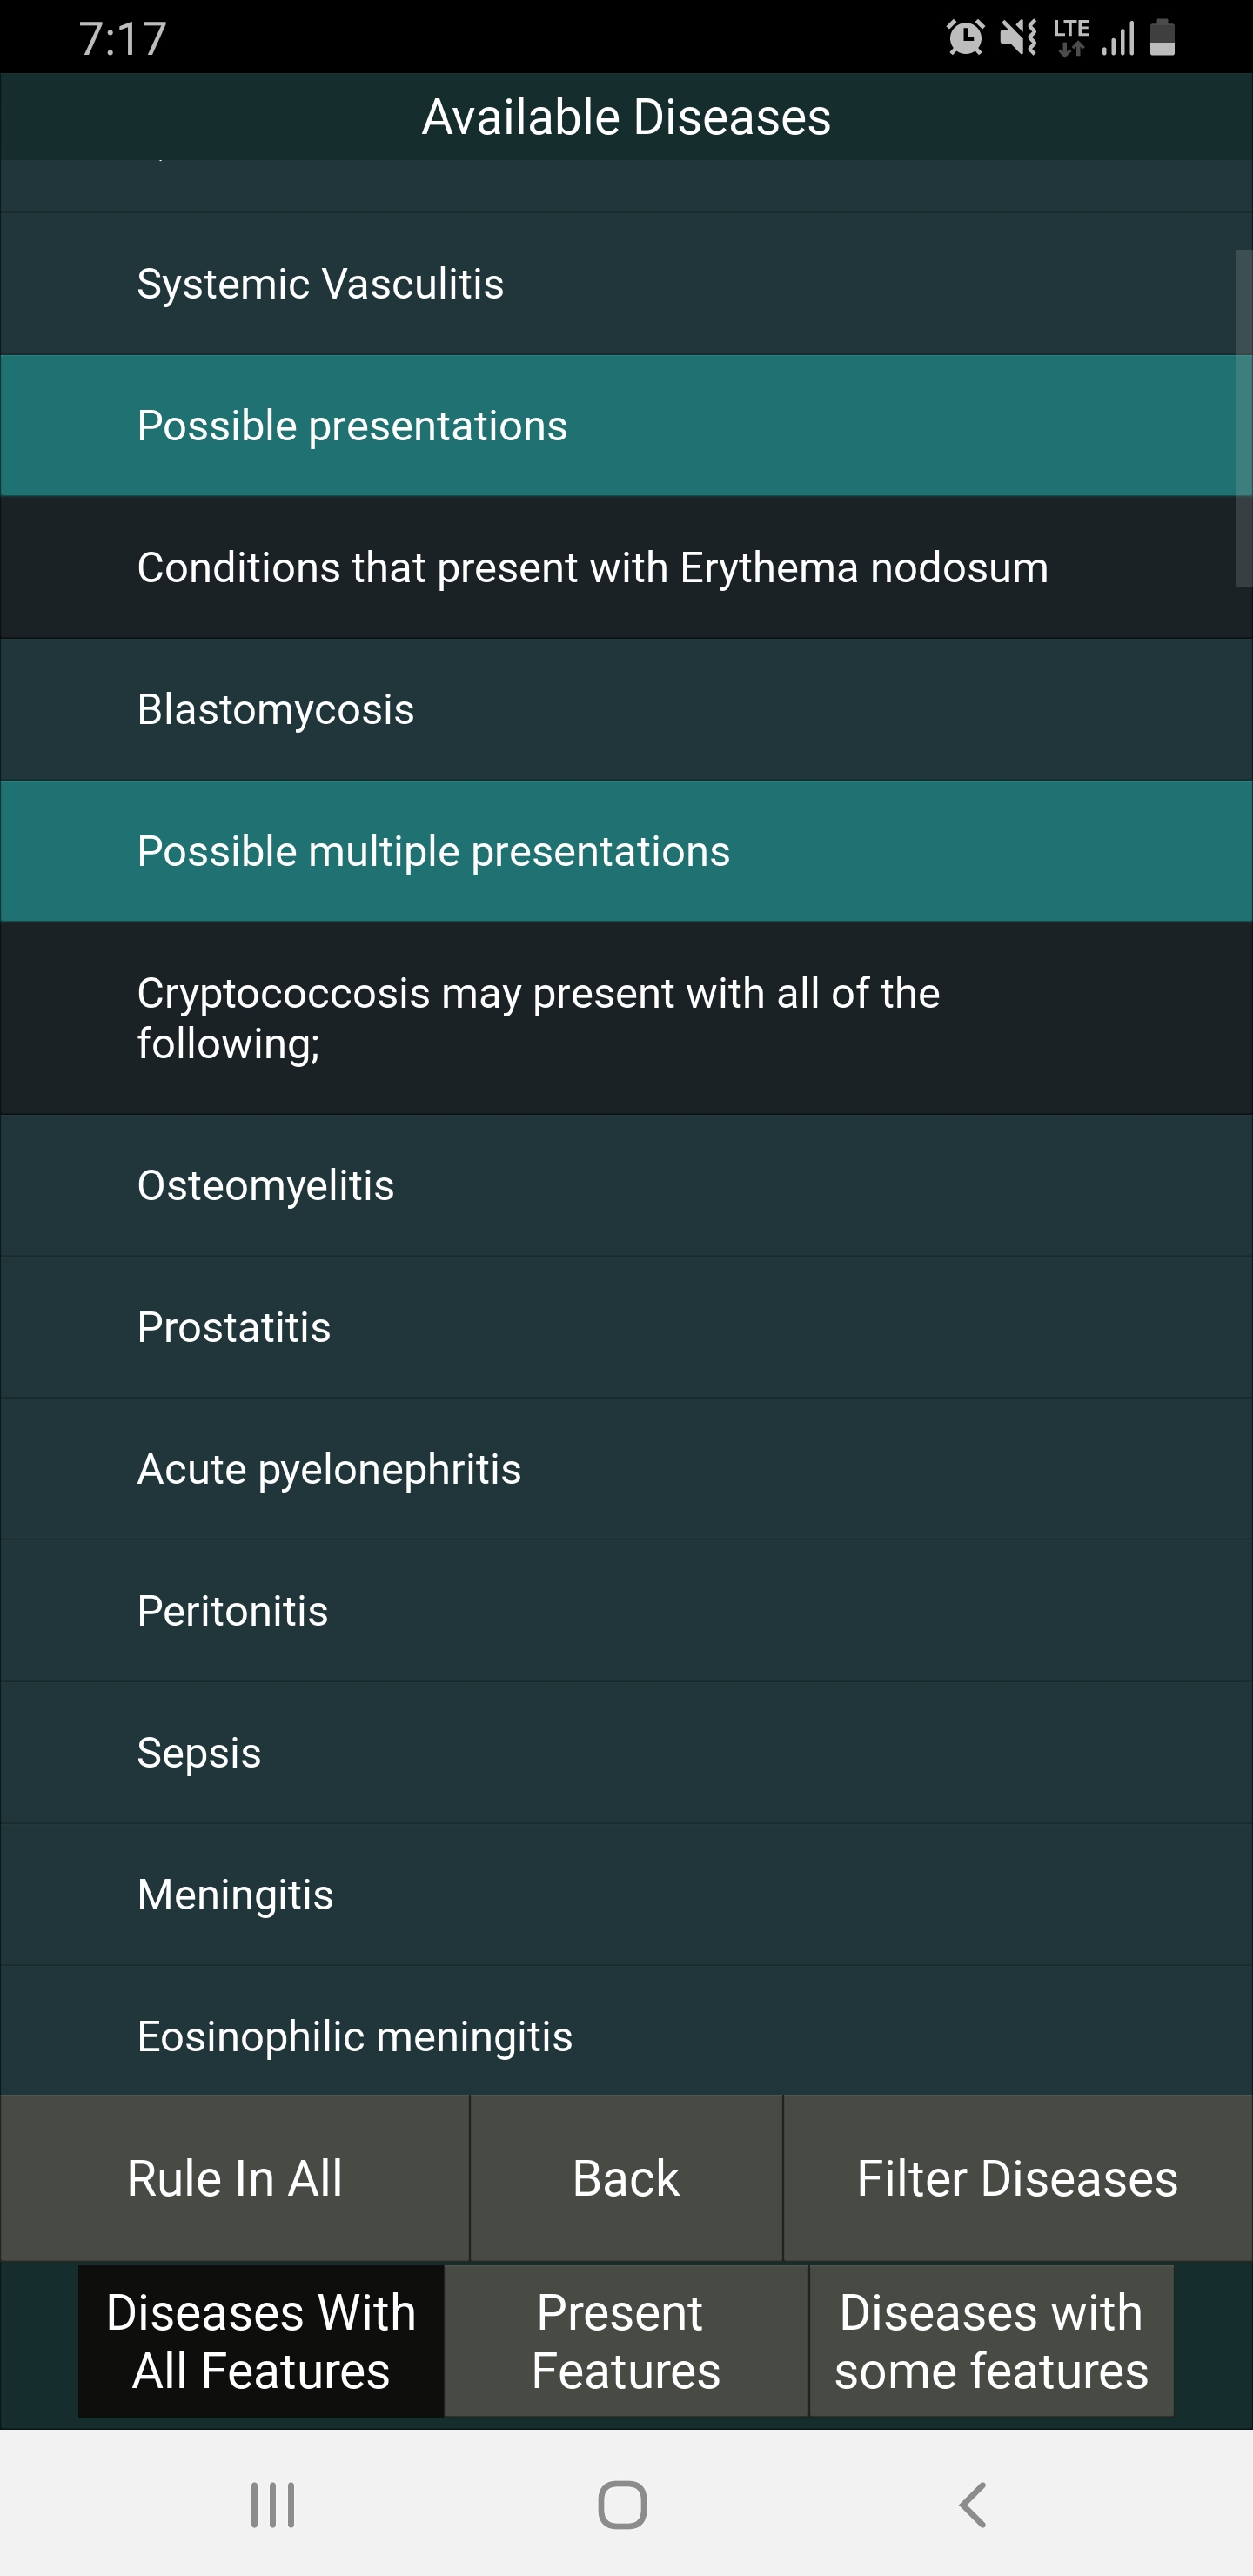Collapse the Possible presentations section header

coord(352,426)
